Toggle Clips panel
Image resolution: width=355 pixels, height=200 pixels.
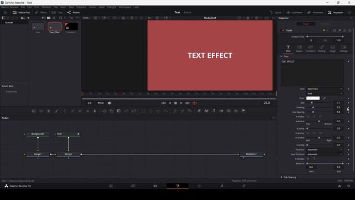[57, 12]
